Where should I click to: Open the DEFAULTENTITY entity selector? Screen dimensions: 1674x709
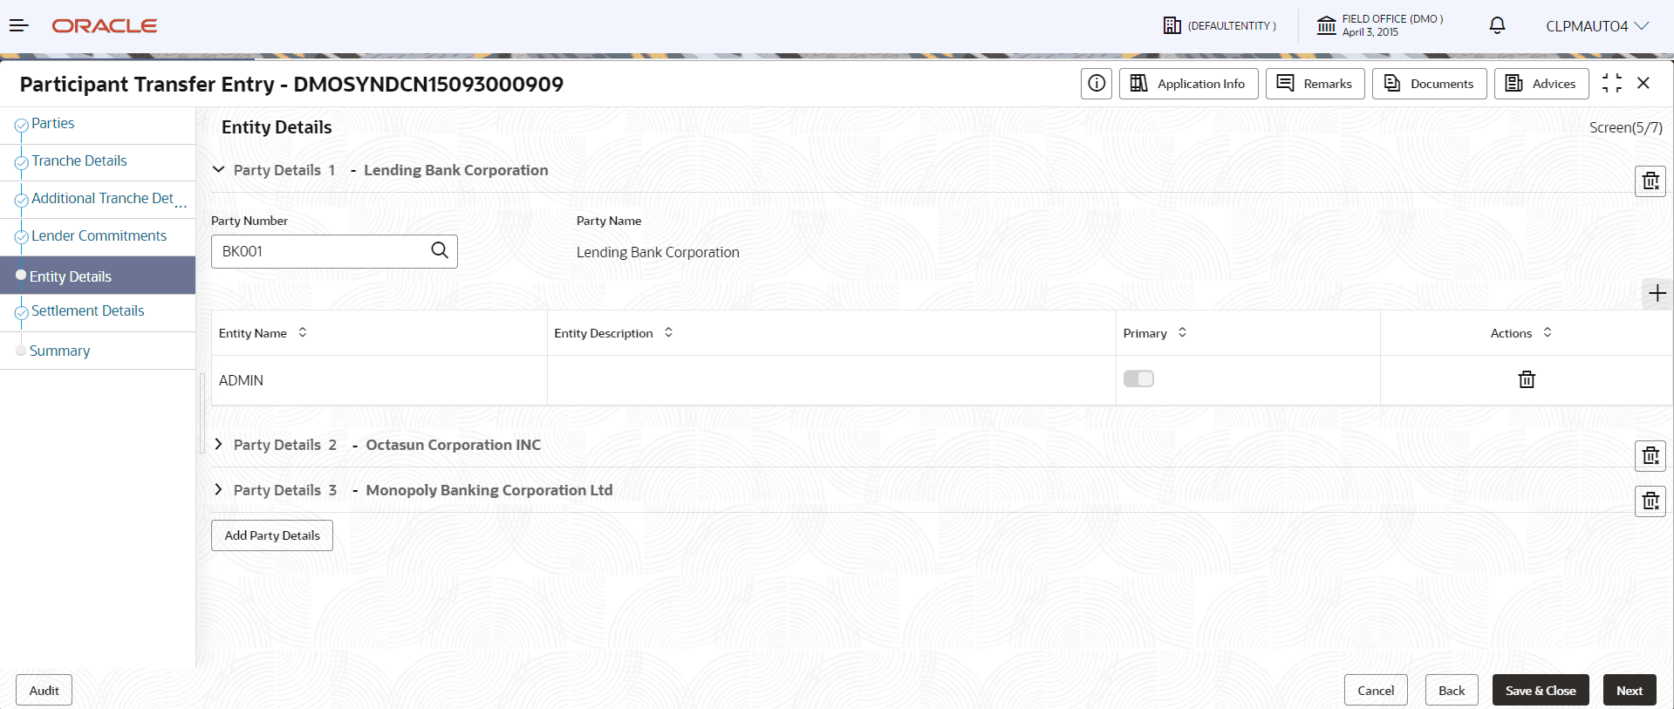click(x=1220, y=26)
